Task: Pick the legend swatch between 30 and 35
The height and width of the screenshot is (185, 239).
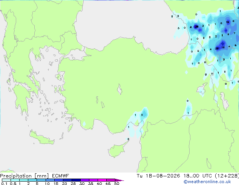Action: click(85, 180)
